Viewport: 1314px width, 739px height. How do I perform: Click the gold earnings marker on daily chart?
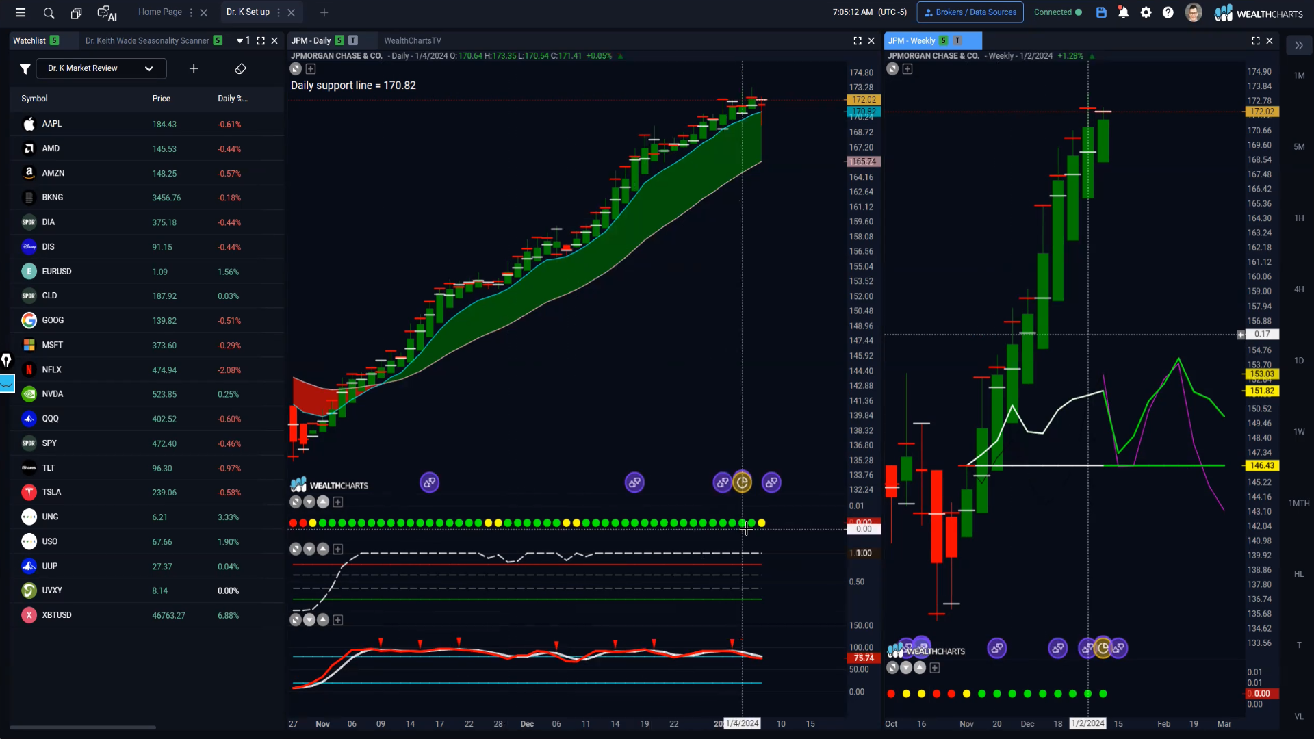coord(743,482)
